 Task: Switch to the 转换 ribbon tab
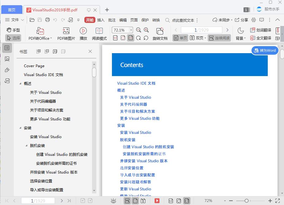point(156,20)
